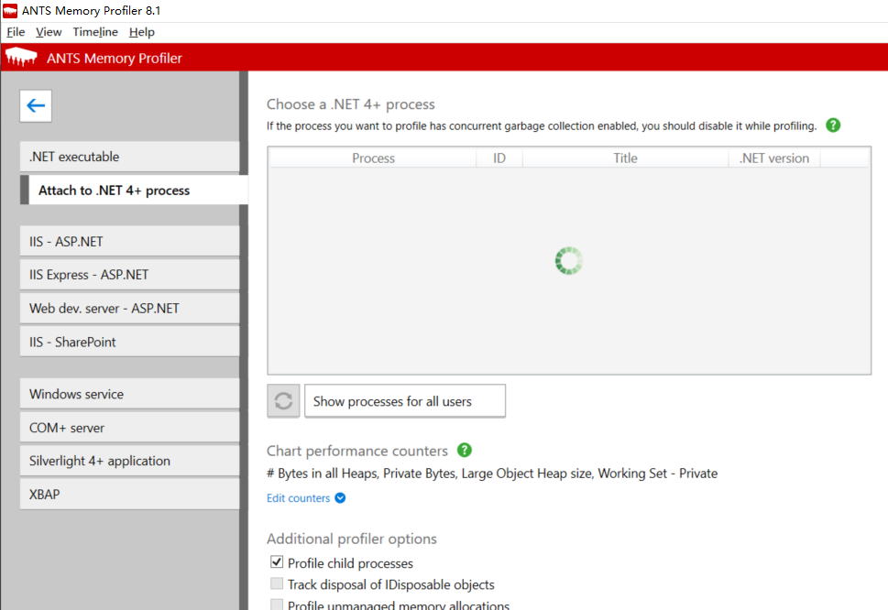This screenshot has height=610, width=888.
Task: Select XBAP option
Action: pyautogui.click(x=130, y=494)
